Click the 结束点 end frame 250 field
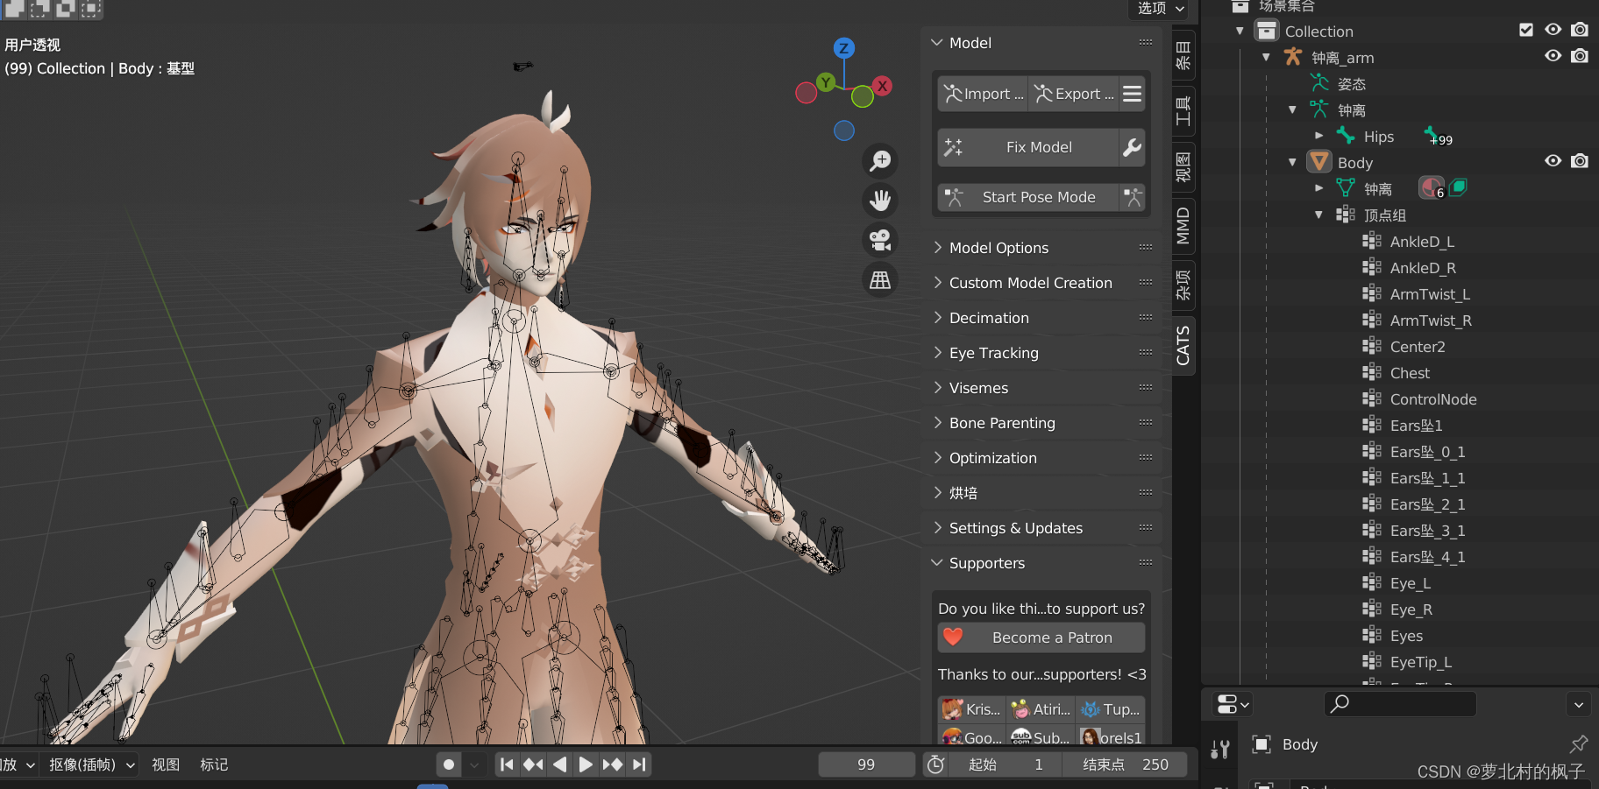The height and width of the screenshot is (789, 1599). 1125,764
